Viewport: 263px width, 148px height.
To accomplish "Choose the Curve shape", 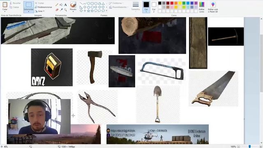I will click(x=85, y=3).
